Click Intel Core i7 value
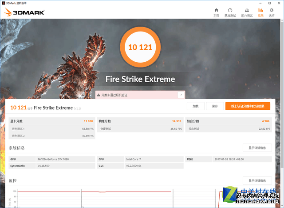Image resolution: width=284 pixels, height=208 pixels. coord(134,159)
